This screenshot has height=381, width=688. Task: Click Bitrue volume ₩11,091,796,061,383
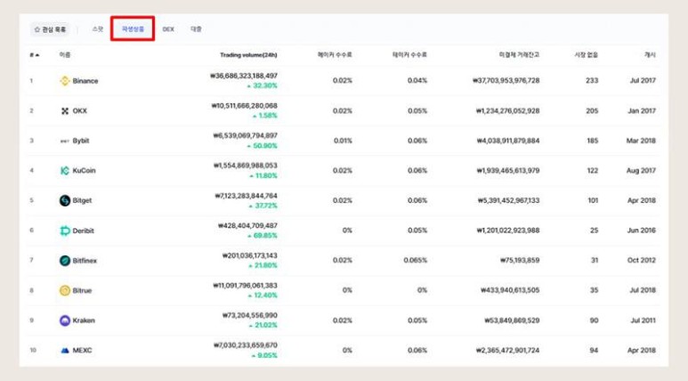tap(246, 286)
